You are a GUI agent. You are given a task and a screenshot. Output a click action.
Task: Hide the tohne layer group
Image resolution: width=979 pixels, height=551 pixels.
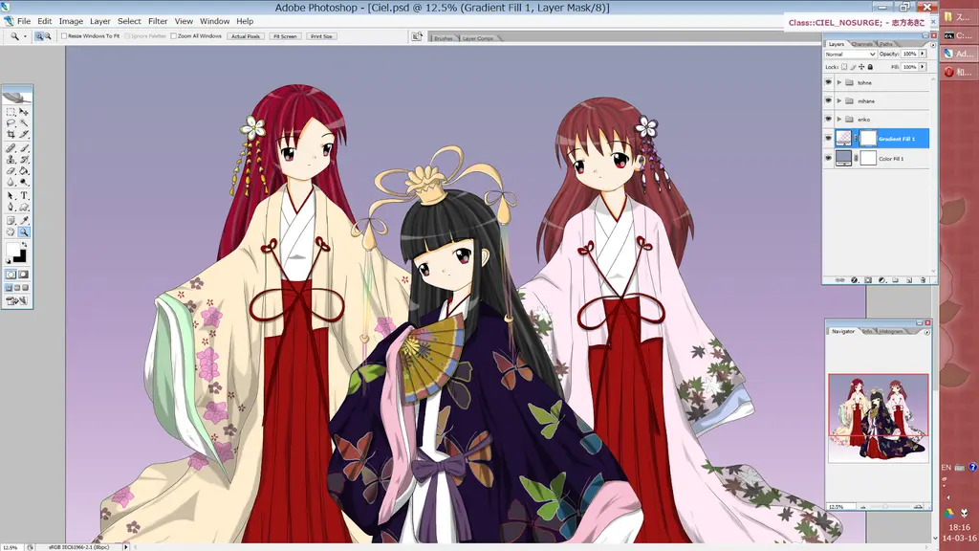[828, 82]
